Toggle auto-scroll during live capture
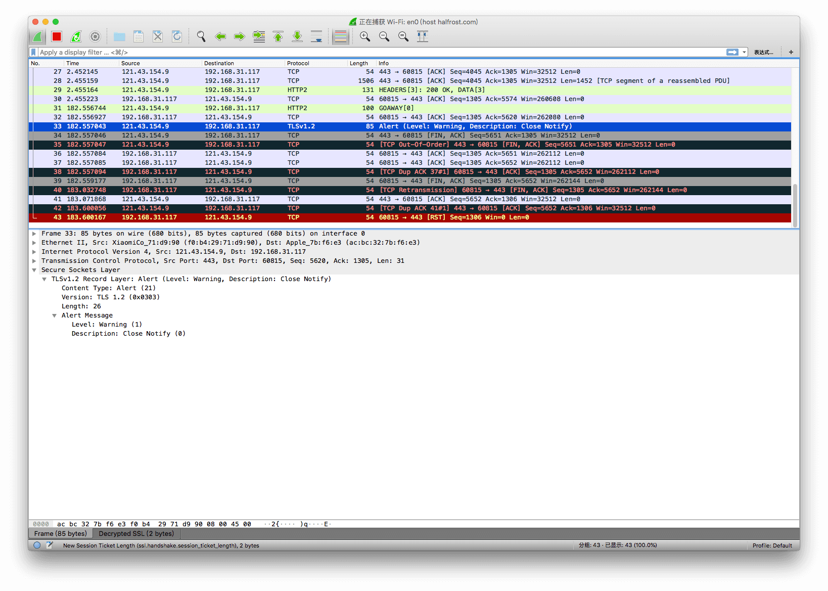The height and width of the screenshot is (591, 828). (316, 36)
